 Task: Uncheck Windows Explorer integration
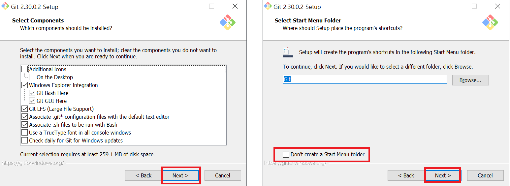pyautogui.click(x=25, y=85)
